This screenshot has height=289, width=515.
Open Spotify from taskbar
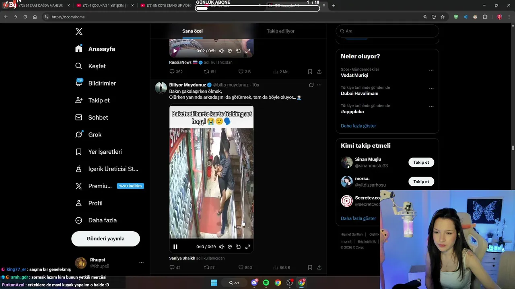(x=266, y=283)
